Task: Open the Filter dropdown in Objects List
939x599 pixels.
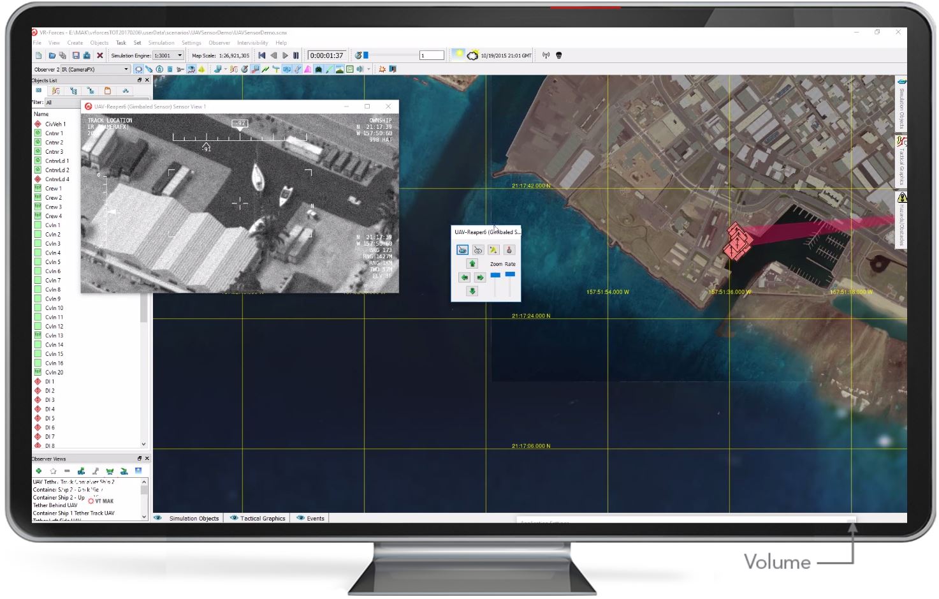Action: point(96,102)
